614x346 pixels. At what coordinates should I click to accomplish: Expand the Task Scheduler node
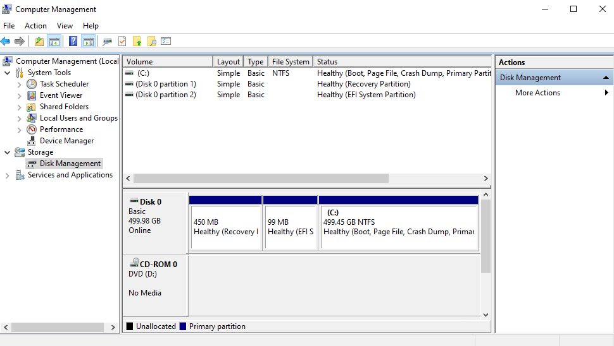(19, 84)
